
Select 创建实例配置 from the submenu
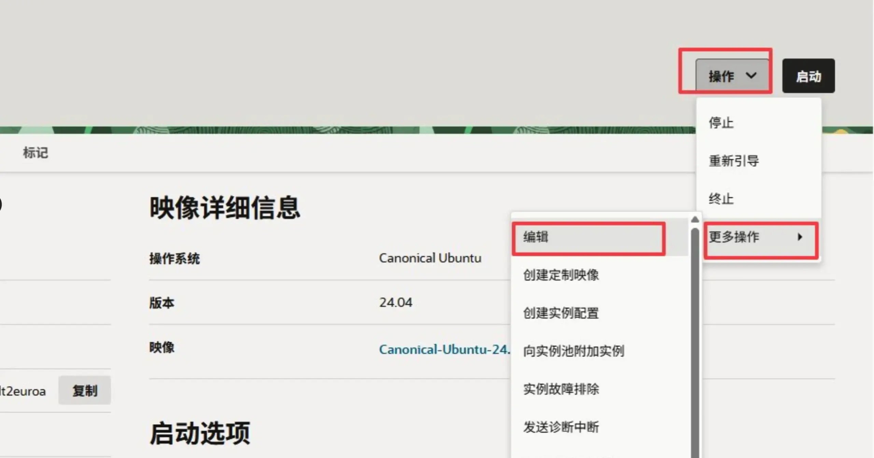[x=600, y=313]
